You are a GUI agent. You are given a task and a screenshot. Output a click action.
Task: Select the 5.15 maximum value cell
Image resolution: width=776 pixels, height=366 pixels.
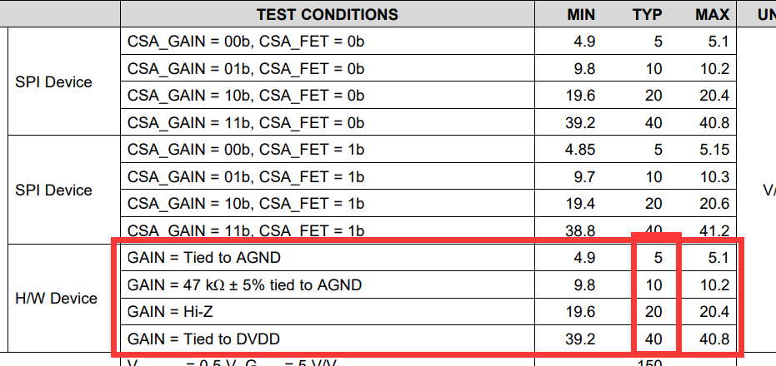pyautogui.click(x=714, y=150)
